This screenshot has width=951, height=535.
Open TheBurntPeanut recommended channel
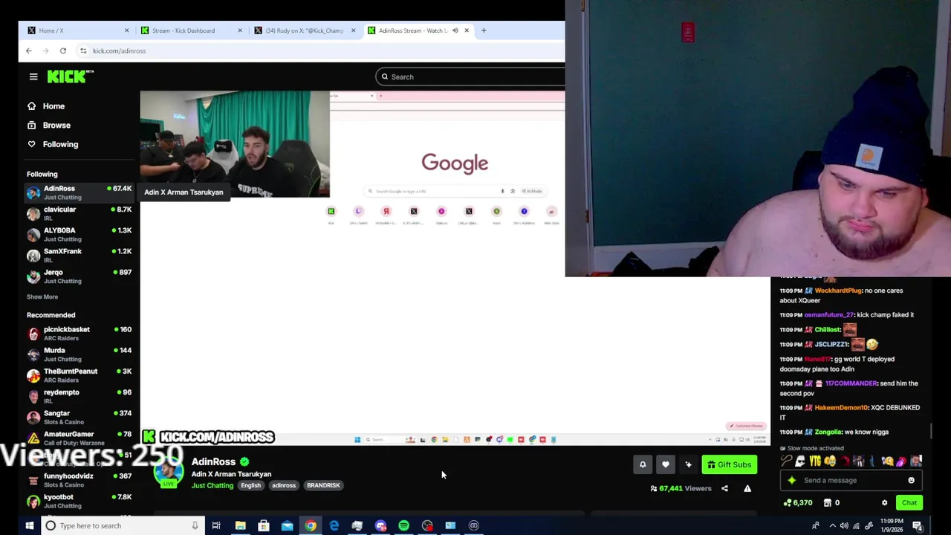(79, 375)
